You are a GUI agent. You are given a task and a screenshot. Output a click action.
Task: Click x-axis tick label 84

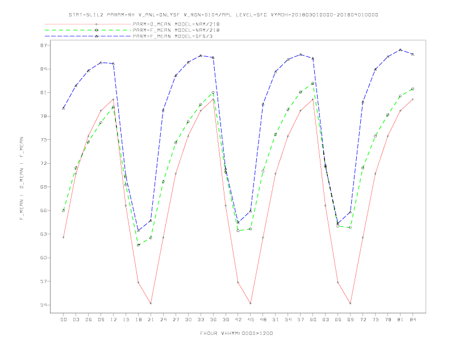413,320
